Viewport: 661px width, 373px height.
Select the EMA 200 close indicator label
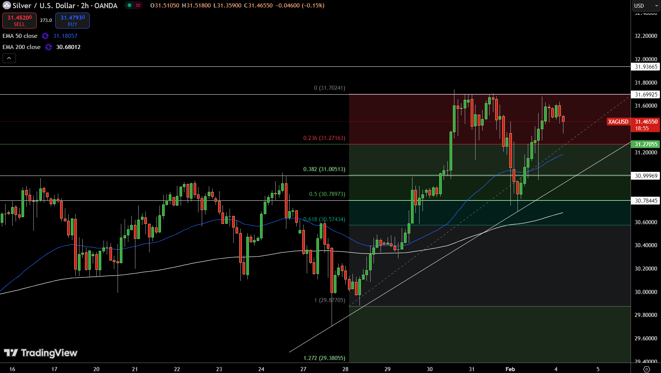(22, 47)
